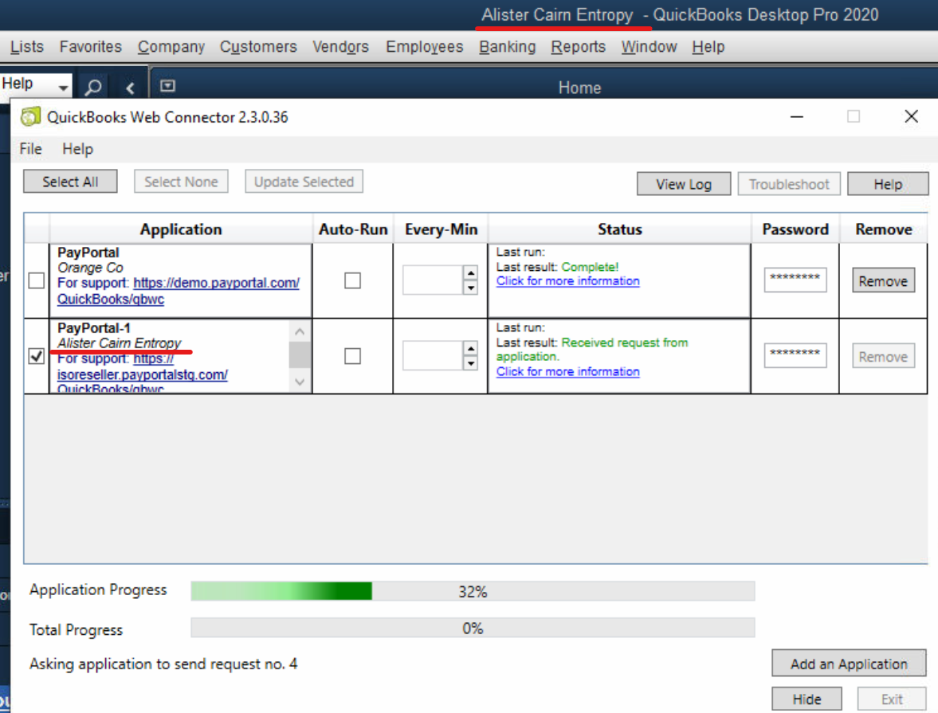Image resolution: width=938 pixels, height=713 pixels.
Task: Open the Favorites menu
Action: [90, 47]
